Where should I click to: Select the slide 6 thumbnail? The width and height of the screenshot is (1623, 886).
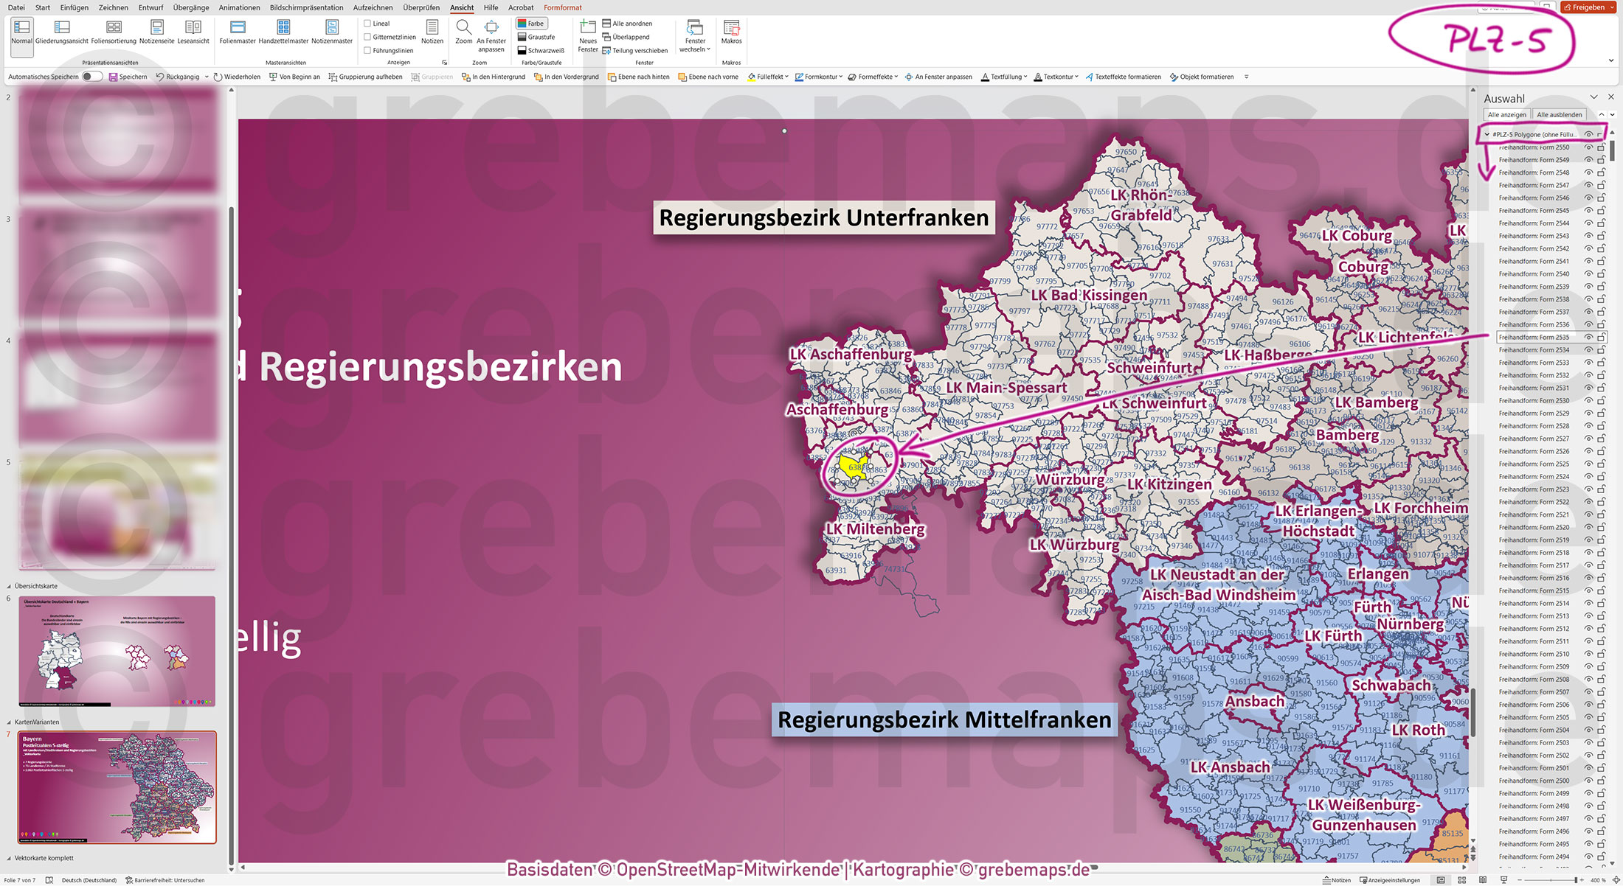(117, 651)
